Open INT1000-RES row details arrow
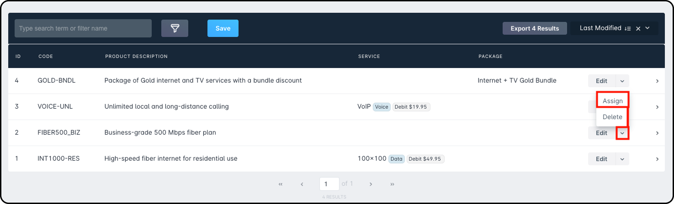The height and width of the screenshot is (204, 674). 657,159
